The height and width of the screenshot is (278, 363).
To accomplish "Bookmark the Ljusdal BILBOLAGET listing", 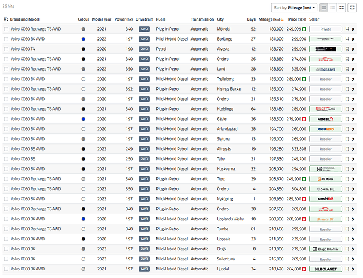I will [347, 269].
